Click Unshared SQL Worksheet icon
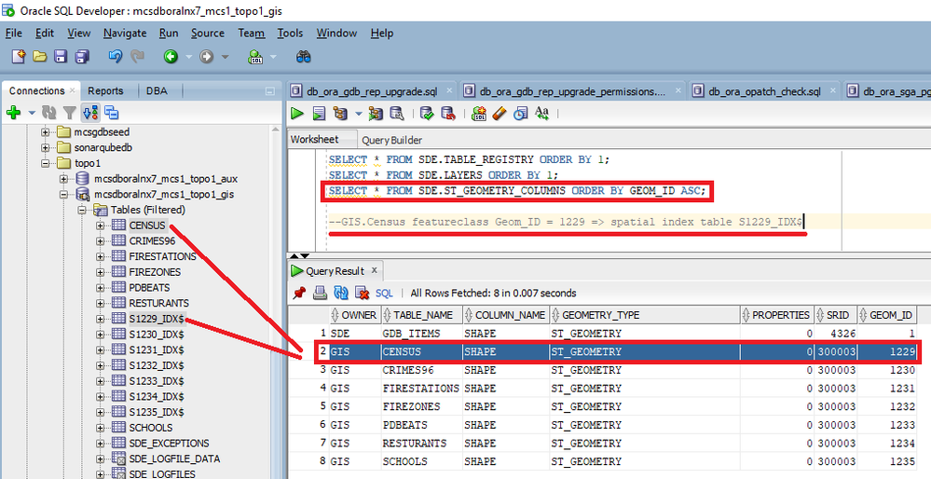 479,113
